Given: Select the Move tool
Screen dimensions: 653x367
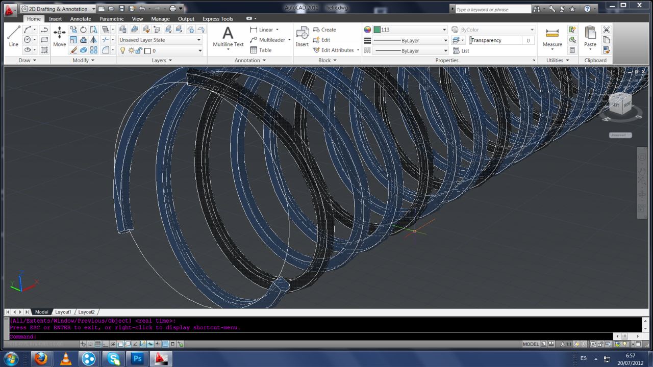Looking at the screenshot, I should 59,37.
